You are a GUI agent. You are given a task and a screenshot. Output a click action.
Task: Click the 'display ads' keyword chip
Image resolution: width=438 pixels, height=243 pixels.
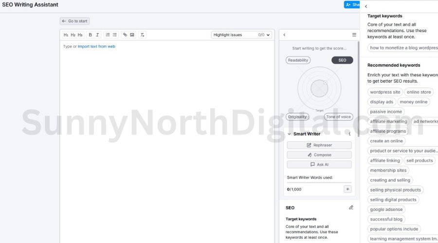[x=382, y=102]
